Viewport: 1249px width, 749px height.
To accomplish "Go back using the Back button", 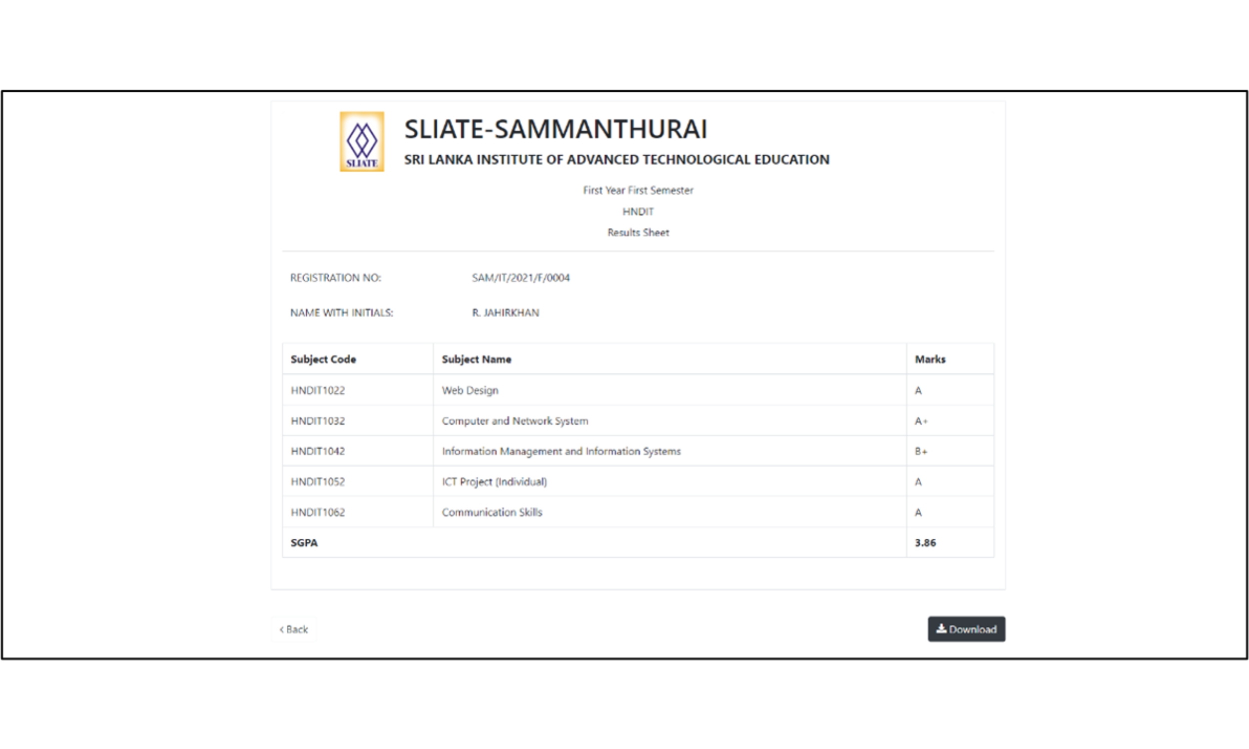I will [294, 629].
